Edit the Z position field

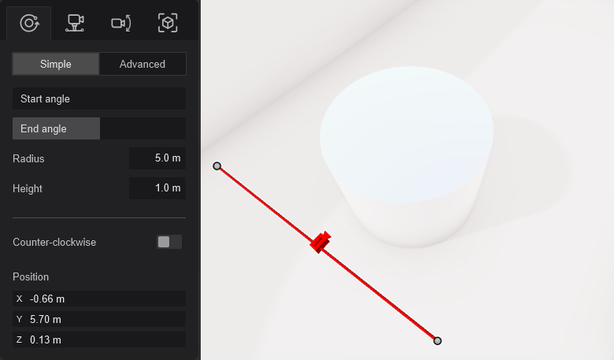(x=99, y=340)
